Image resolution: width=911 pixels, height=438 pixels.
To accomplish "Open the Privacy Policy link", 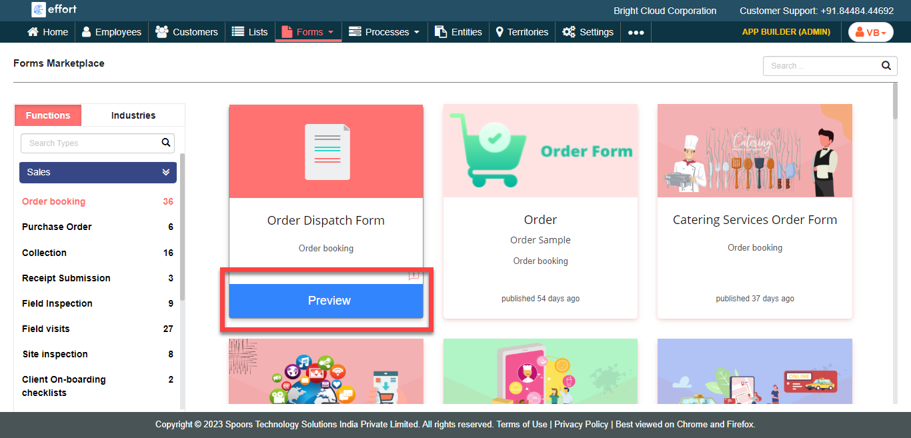I will tap(581, 425).
